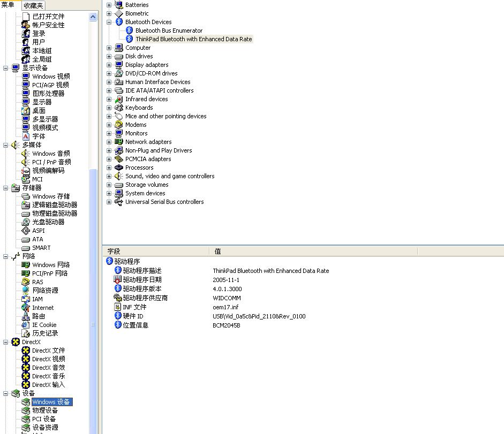The height and width of the screenshot is (434, 504).
Task: Click the sidebar scrollbar up arrow
Action: coord(93,17)
